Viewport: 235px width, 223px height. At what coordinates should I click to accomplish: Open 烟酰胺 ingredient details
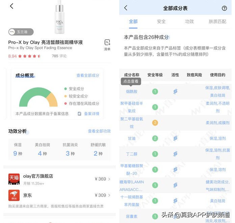coord(132,92)
